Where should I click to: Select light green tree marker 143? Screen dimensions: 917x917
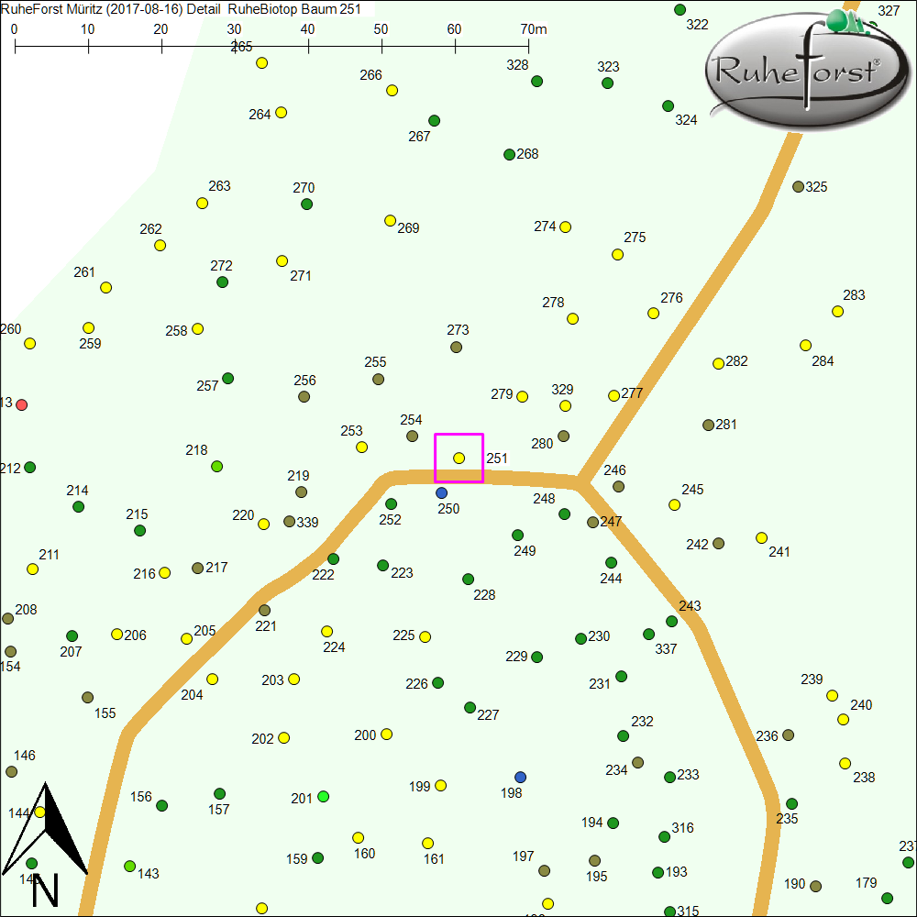(x=129, y=866)
